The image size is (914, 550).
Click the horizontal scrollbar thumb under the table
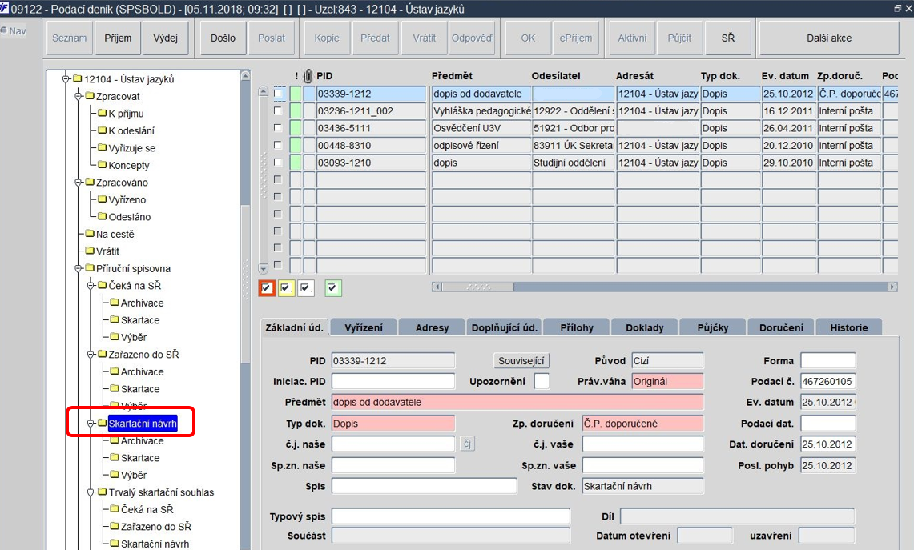(x=478, y=287)
